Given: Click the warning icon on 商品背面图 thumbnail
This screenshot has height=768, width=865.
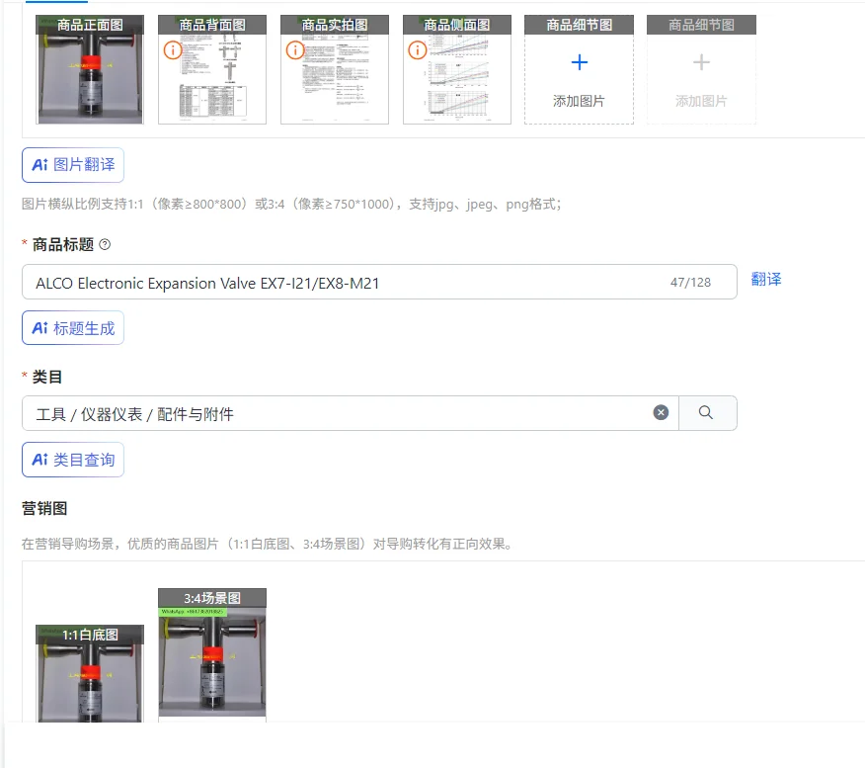Looking at the screenshot, I should coord(173,50).
